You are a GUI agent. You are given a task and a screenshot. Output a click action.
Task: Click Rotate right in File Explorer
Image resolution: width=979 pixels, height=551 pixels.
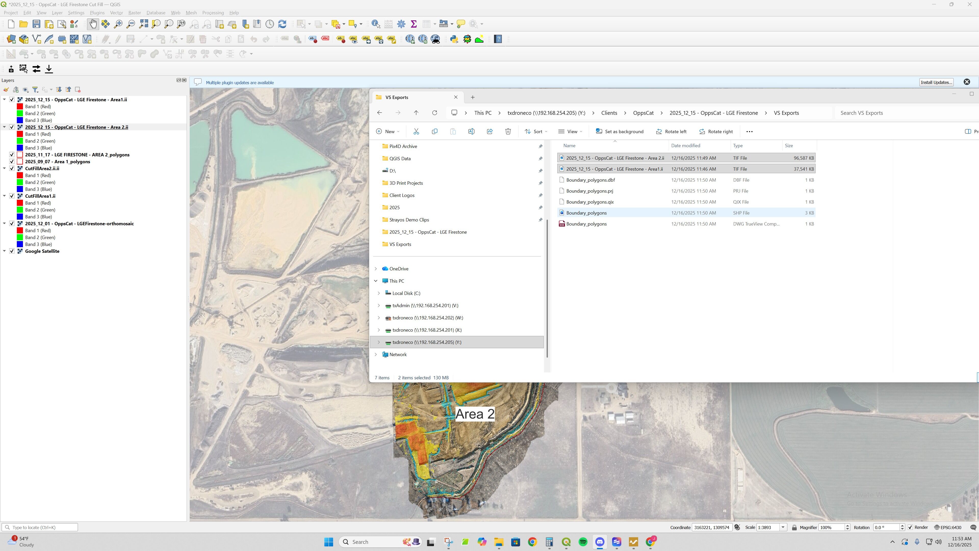pyautogui.click(x=716, y=132)
